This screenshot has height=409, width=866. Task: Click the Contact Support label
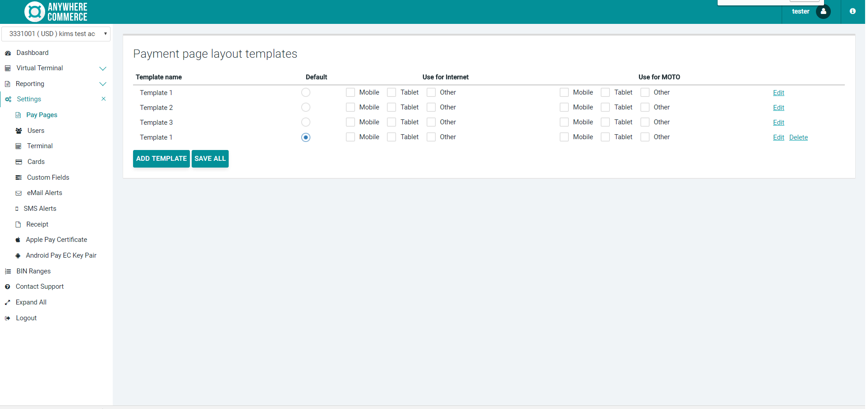click(40, 286)
